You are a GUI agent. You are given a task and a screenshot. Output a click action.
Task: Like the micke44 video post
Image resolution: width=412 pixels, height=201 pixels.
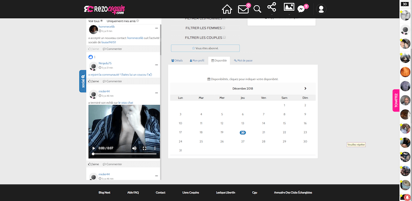(x=94, y=165)
